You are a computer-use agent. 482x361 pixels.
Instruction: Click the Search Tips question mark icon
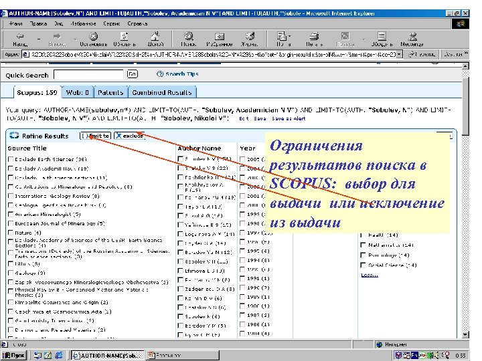pos(159,74)
